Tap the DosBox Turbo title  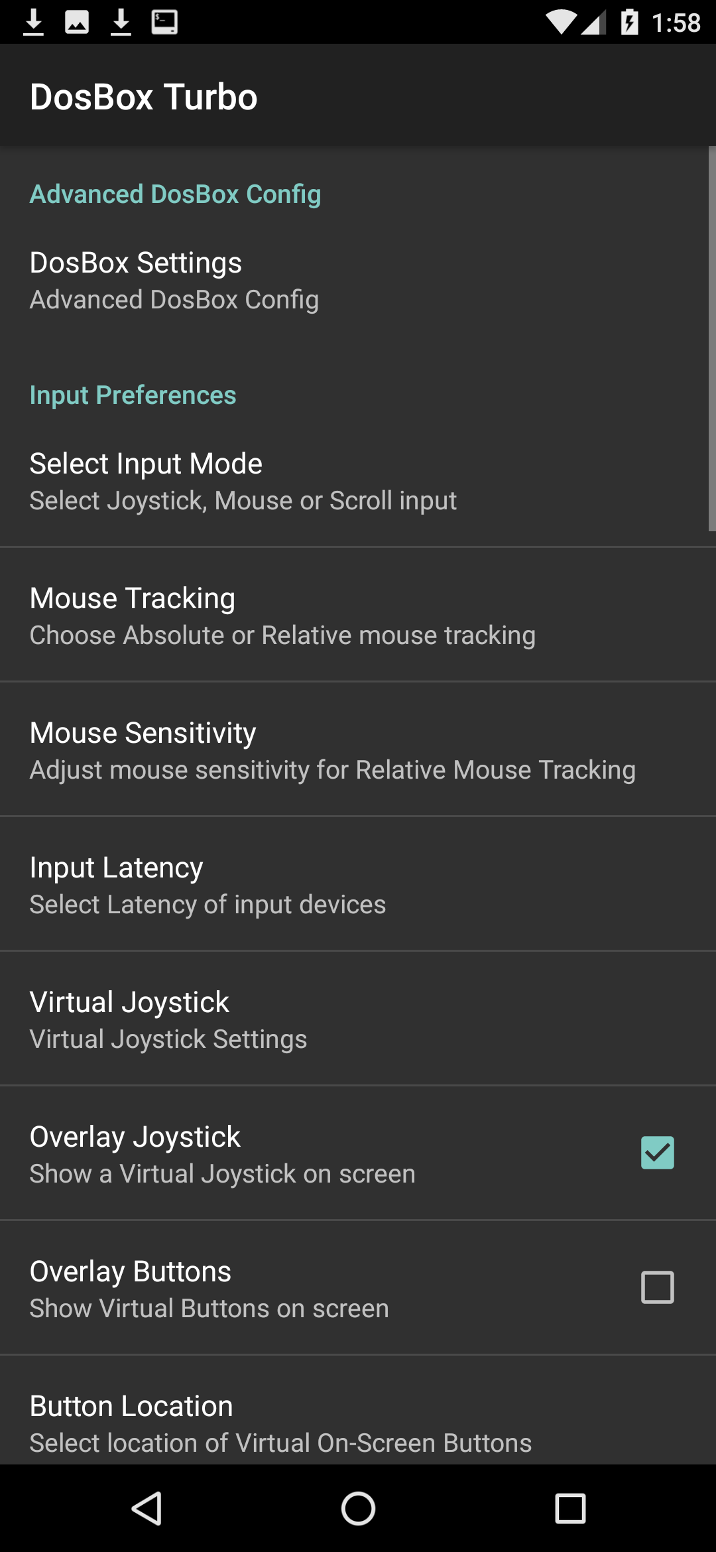point(144,97)
